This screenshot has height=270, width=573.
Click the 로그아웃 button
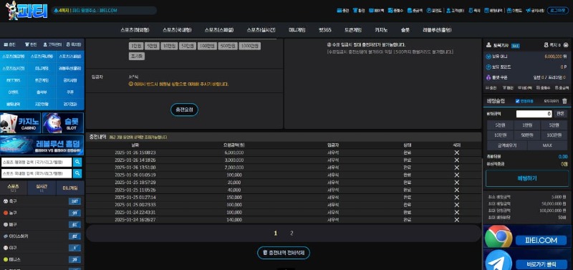click(558, 11)
